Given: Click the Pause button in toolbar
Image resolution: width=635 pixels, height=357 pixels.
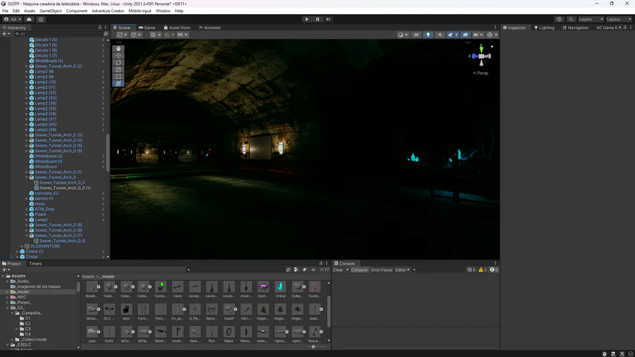Looking at the screenshot, I should [317, 19].
